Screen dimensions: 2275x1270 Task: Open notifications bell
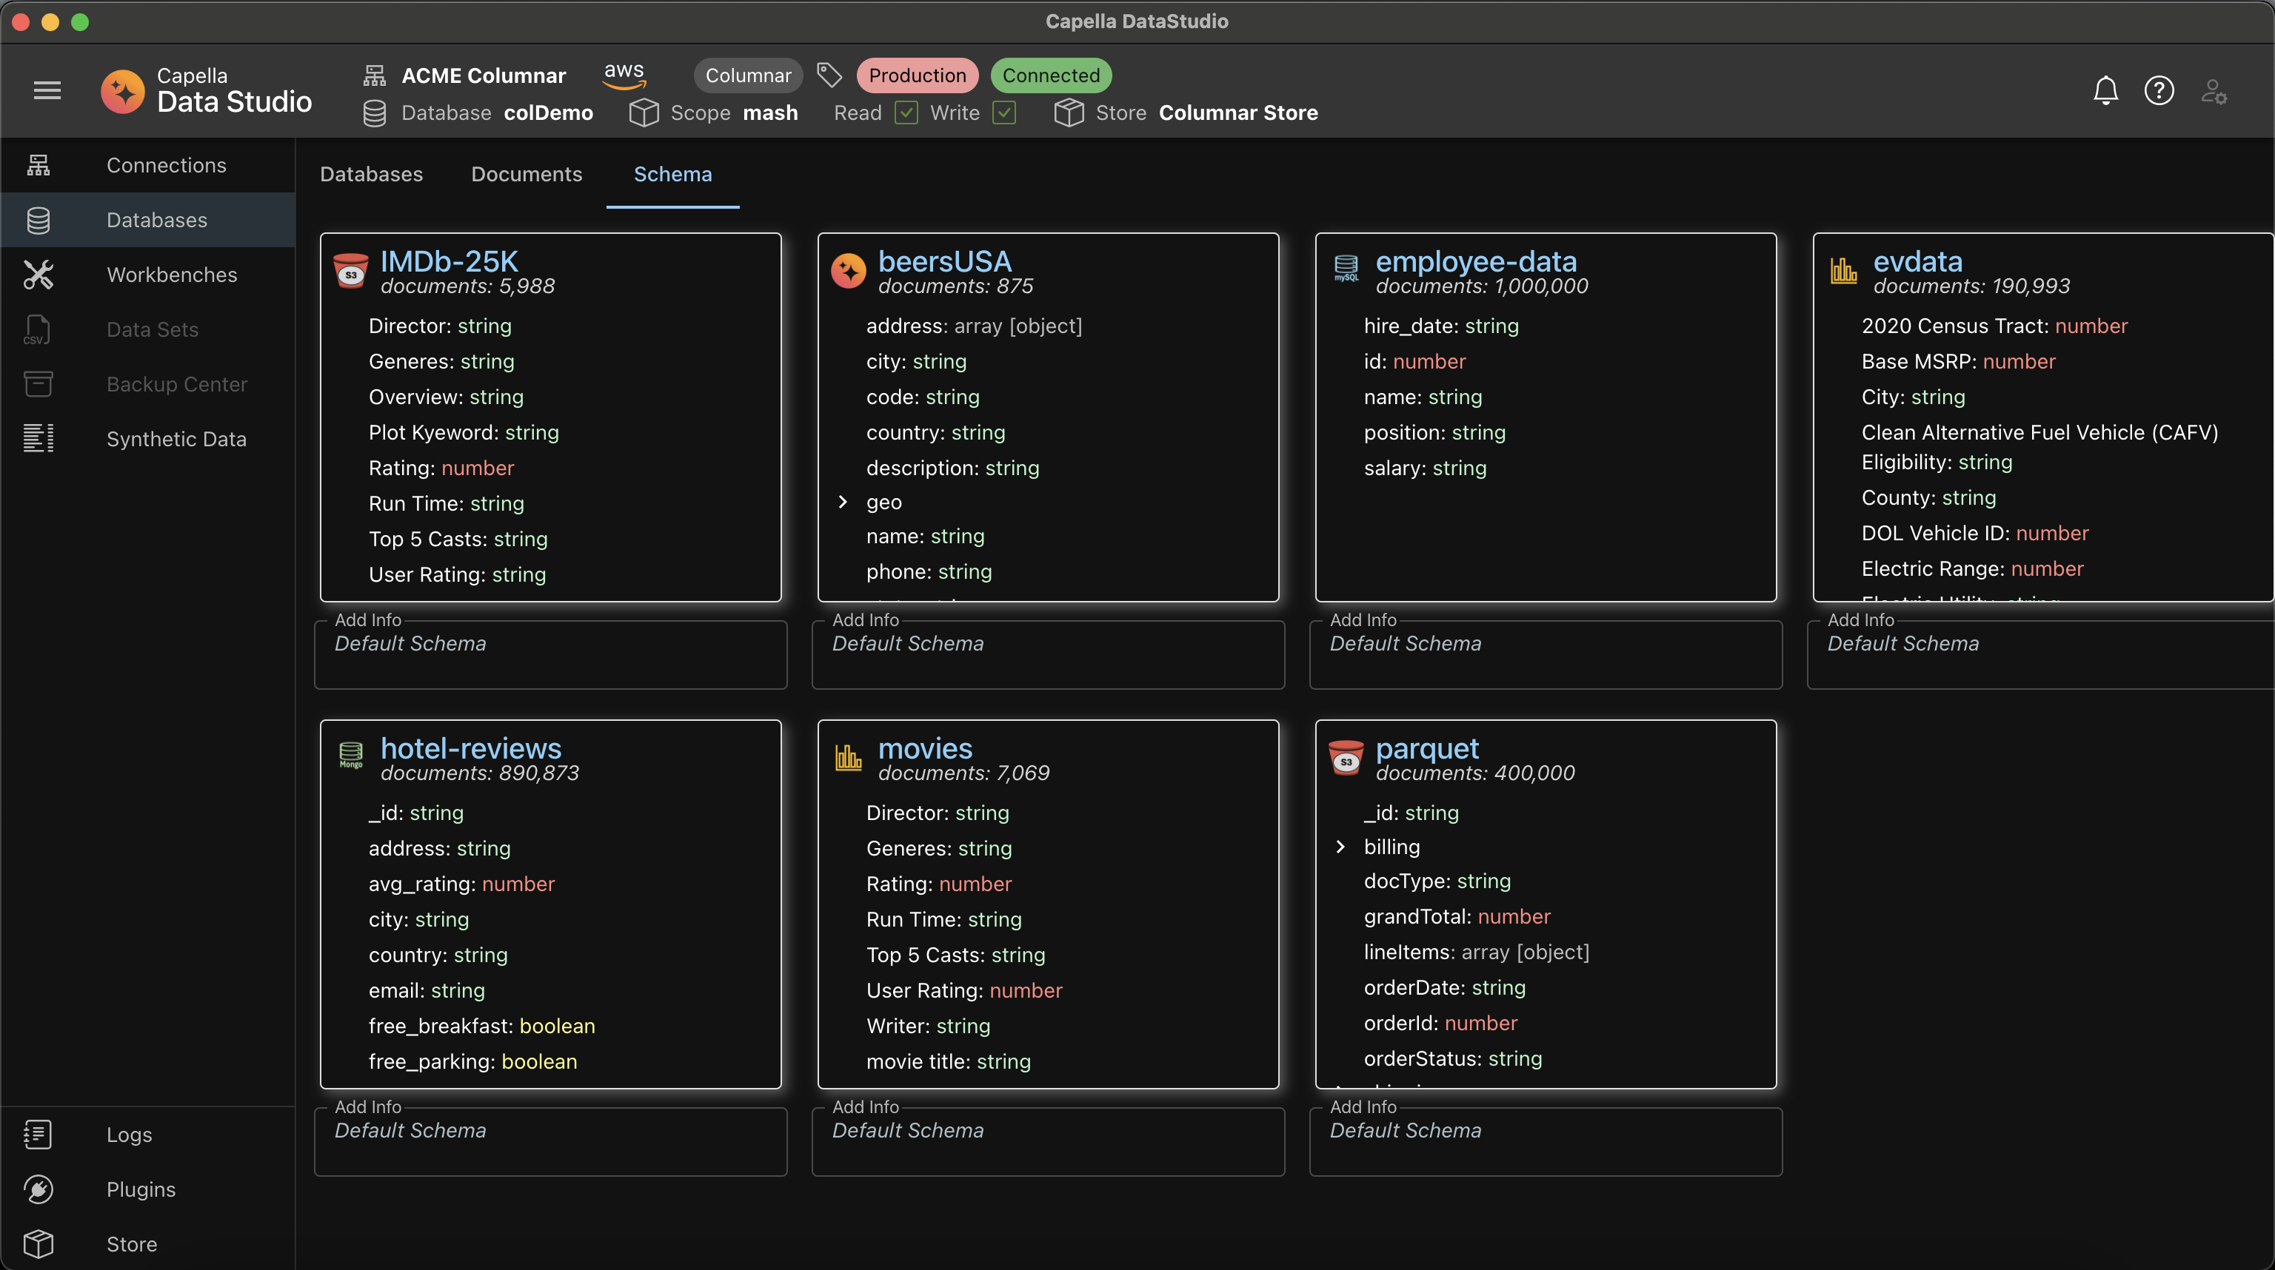pos(2105,90)
